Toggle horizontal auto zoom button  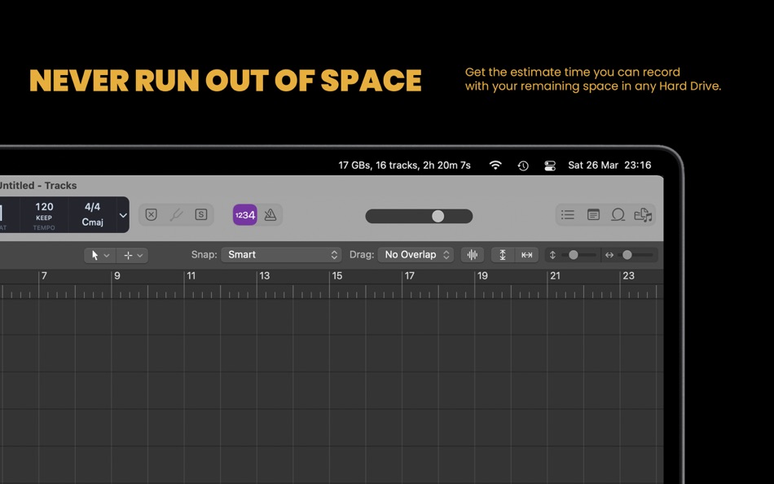click(526, 255)
